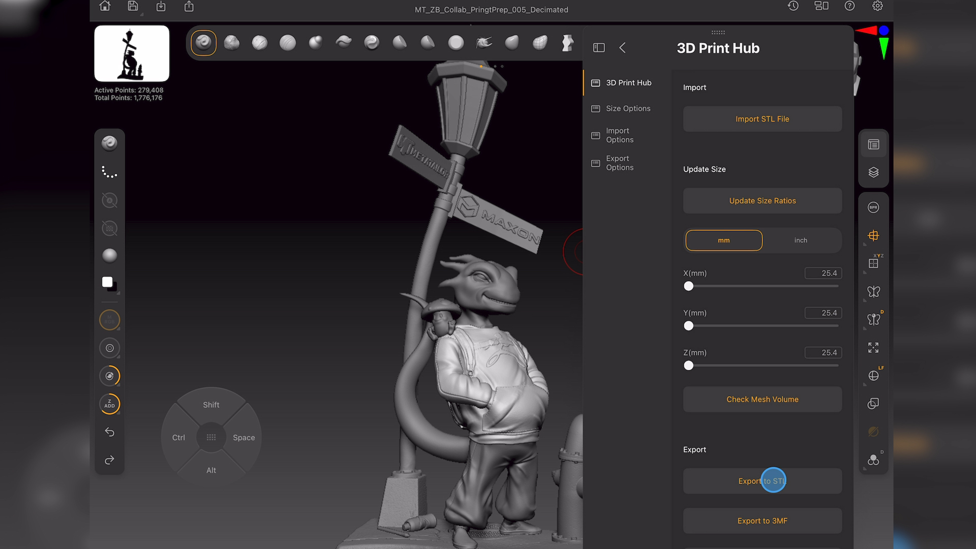Adjust the X(mm) slider
Viewport: 976px width, 549px height.
[x=689, y=286]
